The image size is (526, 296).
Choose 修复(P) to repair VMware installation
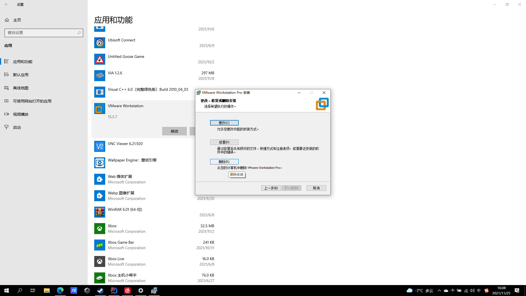224,142
